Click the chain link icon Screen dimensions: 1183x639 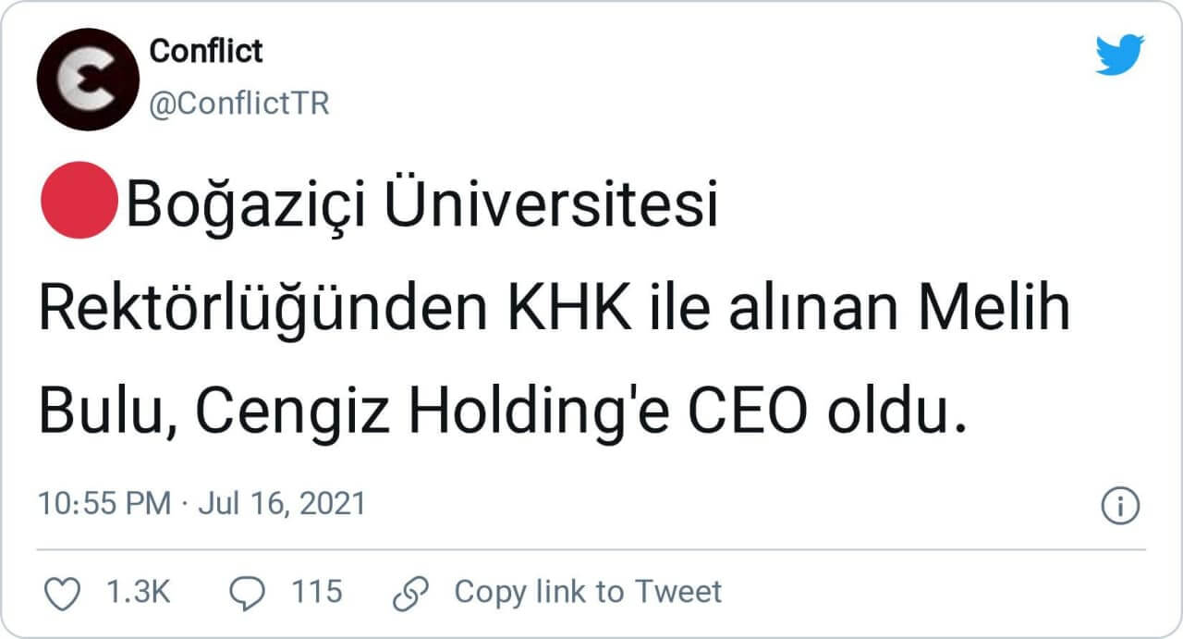[409, 593]
